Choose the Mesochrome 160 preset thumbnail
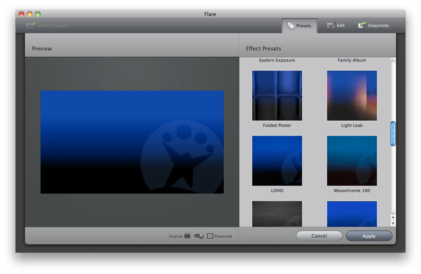The width and height of the screenshot is (421, 274). pos(352,161)
